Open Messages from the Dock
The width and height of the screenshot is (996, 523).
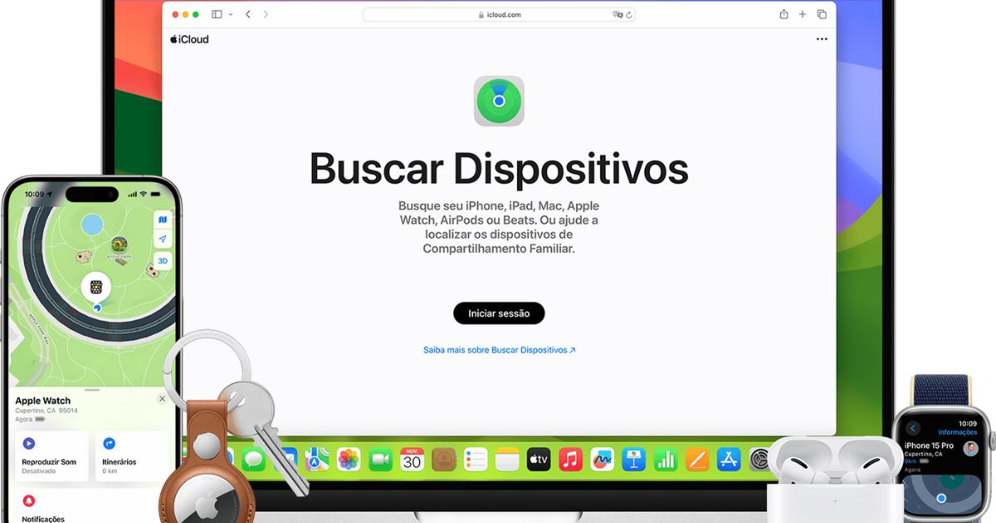pyautogui.click(x=253, y=459)
